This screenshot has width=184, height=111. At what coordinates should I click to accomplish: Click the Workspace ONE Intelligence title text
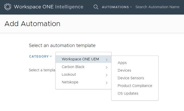pos(48,7)
